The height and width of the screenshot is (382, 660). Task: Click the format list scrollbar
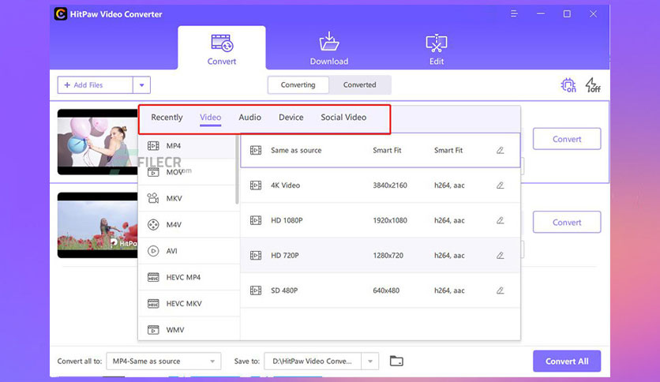[237, 170]
